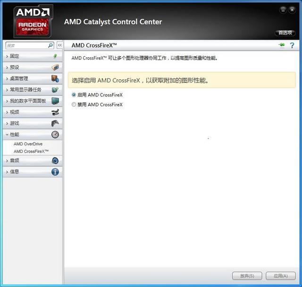
Task: Open the 首选项 preferences menu
Action: (285, 33)
